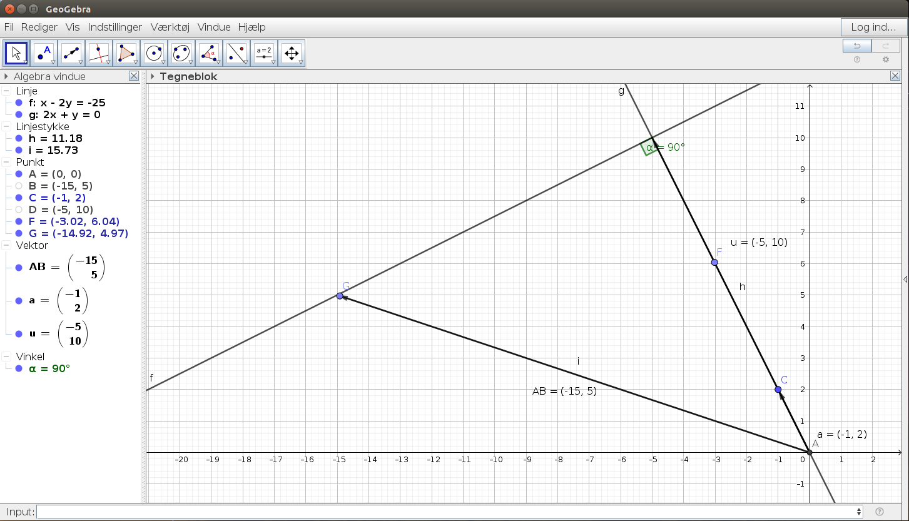Show hidden point D
Screen dimensions: 909x521
[19, 210]
